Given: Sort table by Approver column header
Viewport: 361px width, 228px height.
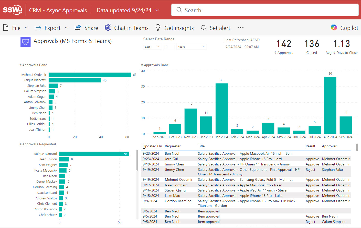Looking at the screenshot, I should [329, 146].
